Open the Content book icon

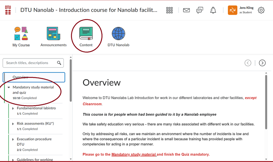(x=86, y=33)
